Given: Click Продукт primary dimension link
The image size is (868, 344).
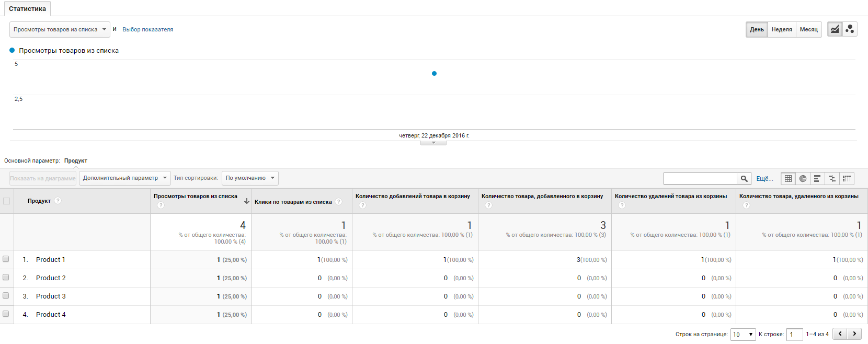Looking at the screenshot, I should click(x=76, y=160).
